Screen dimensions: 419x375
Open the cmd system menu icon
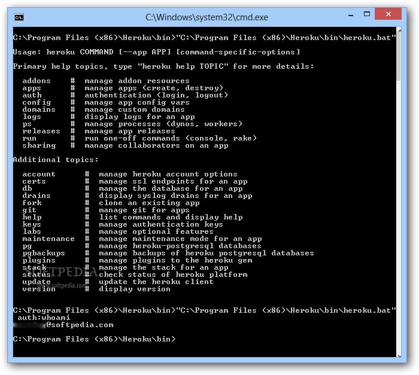pyautogui.click(x=19, y=17)
